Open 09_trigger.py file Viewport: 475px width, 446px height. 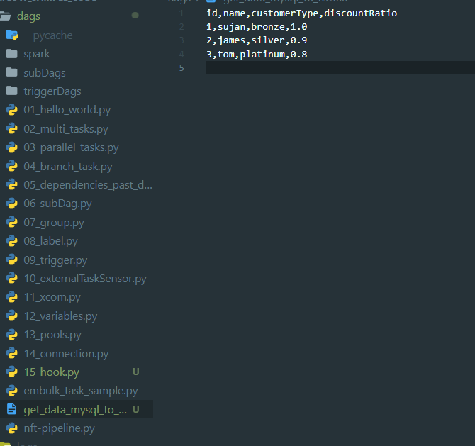(x=55, y=260)
